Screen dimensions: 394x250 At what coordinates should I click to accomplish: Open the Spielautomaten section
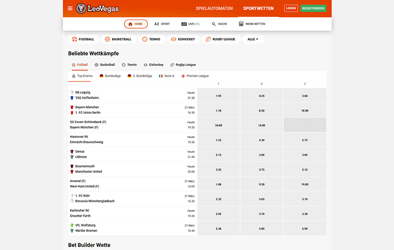[x=214, y=8]
